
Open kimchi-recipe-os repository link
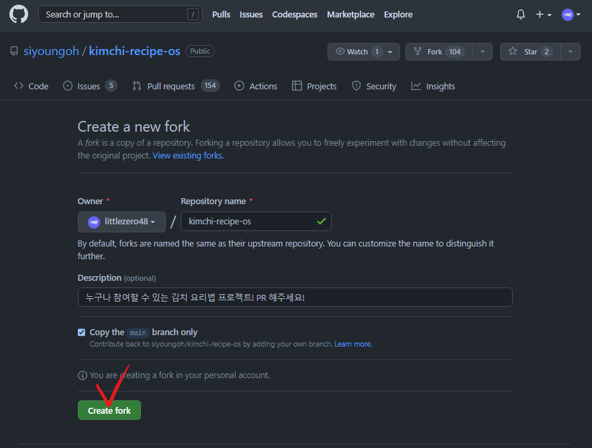134,51
